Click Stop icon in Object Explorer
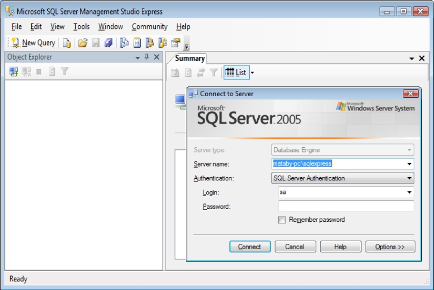Screen dimensions: 434x290 click(39, 72)
